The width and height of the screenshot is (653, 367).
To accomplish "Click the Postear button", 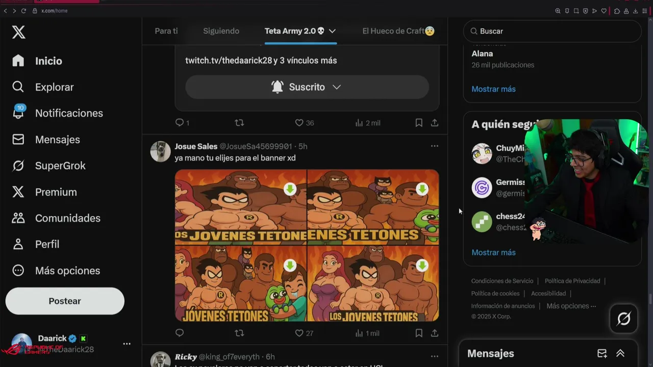I will 65,301.
